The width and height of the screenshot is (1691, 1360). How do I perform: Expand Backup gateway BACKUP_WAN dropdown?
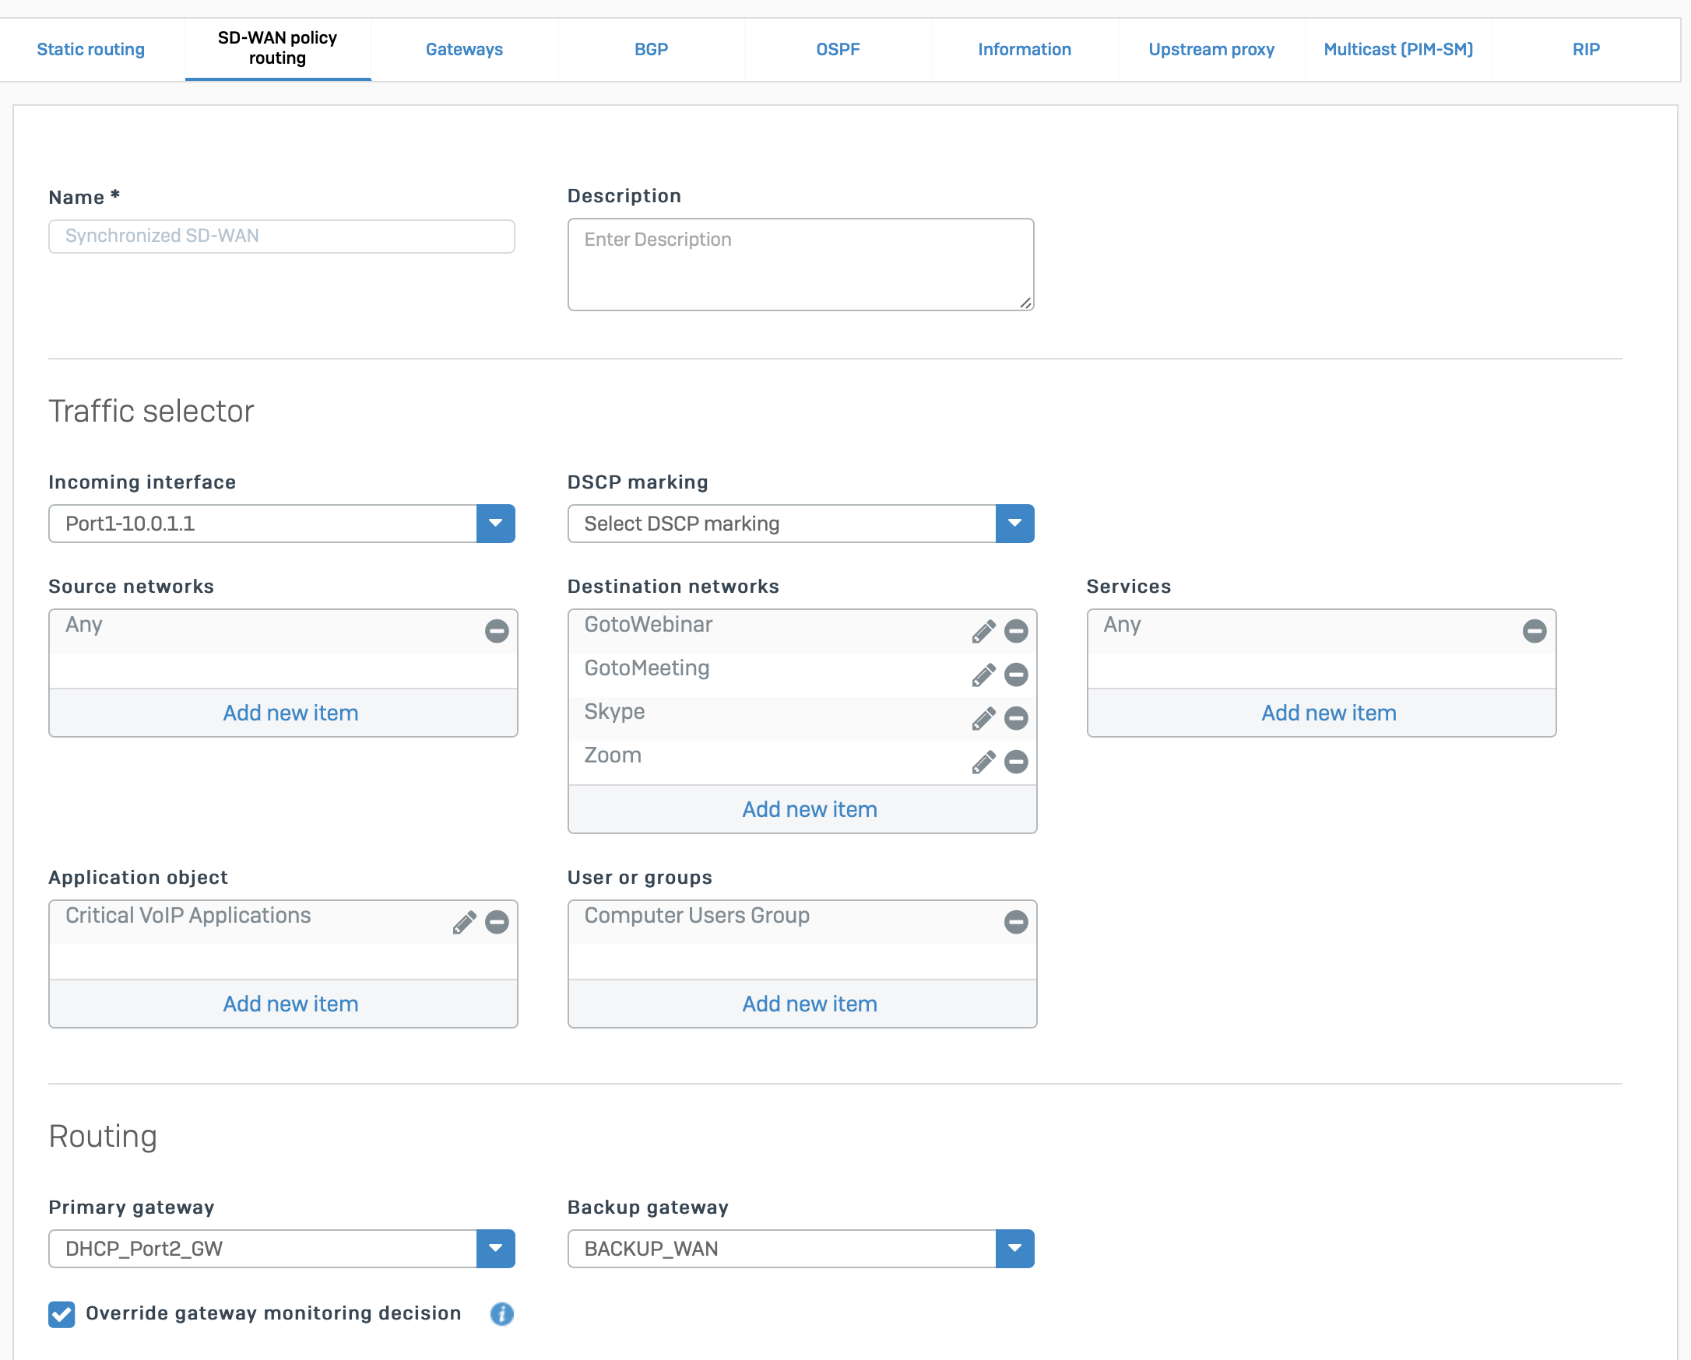tap(1014, 1249)
